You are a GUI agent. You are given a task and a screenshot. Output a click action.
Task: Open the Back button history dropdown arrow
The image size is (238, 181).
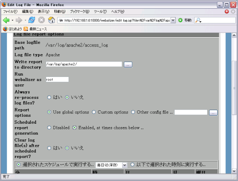[x=13, y=20]
